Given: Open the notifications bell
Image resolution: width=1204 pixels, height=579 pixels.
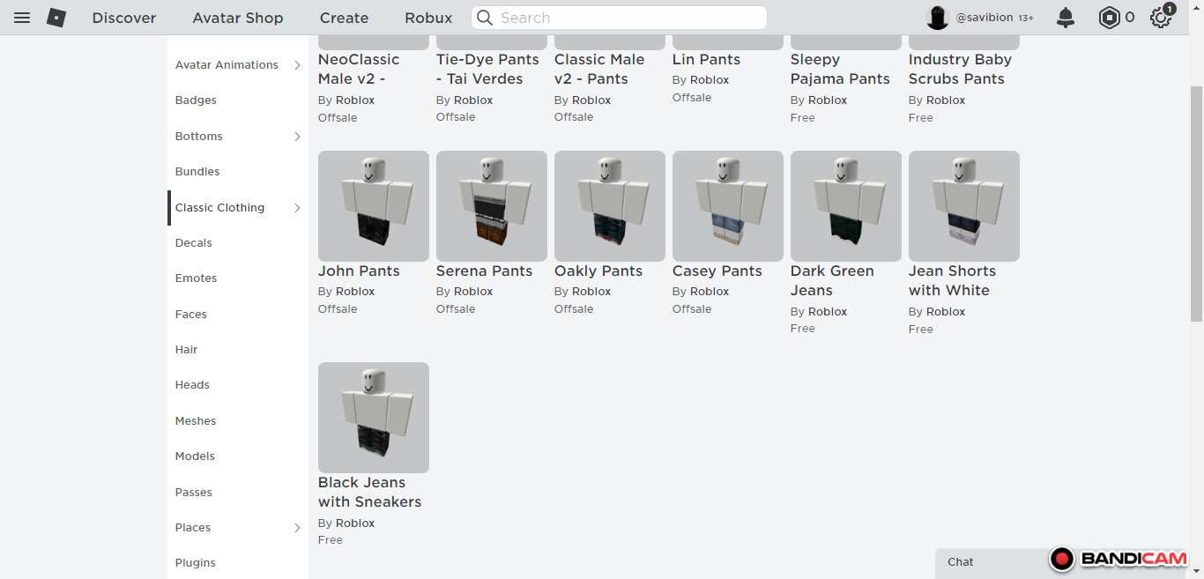Looking at the screenshot, I should [1066, 18].
